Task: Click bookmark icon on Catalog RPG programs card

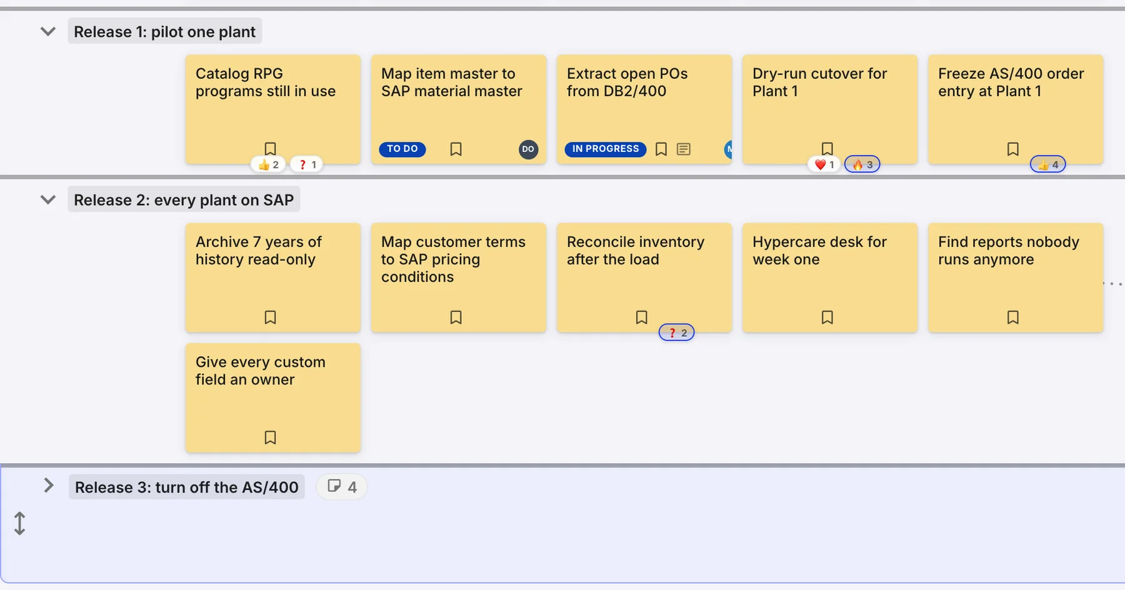Action: coord(270,149)
